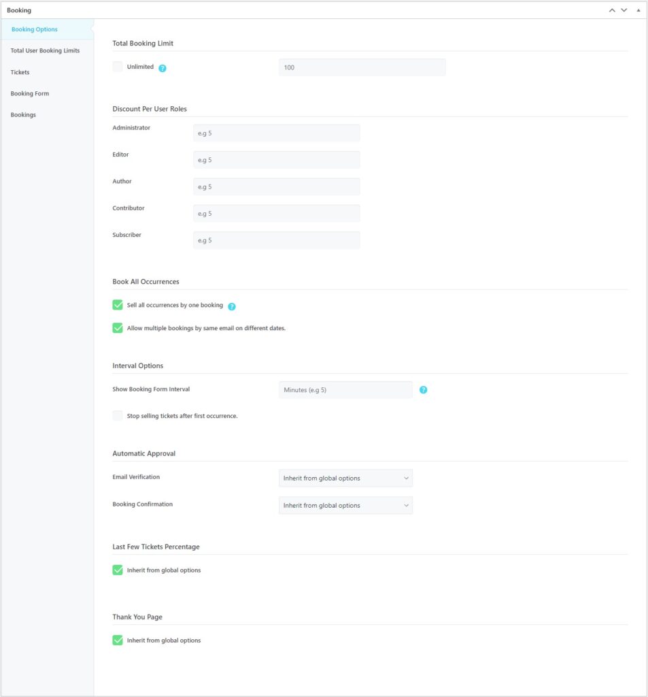Uncheck Allow multiple bookings by same email
Viewport: 648px width, 697px height.
[117, 327]
